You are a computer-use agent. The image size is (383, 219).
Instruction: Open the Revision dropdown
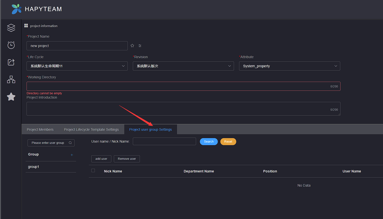[x=183, y=66]
